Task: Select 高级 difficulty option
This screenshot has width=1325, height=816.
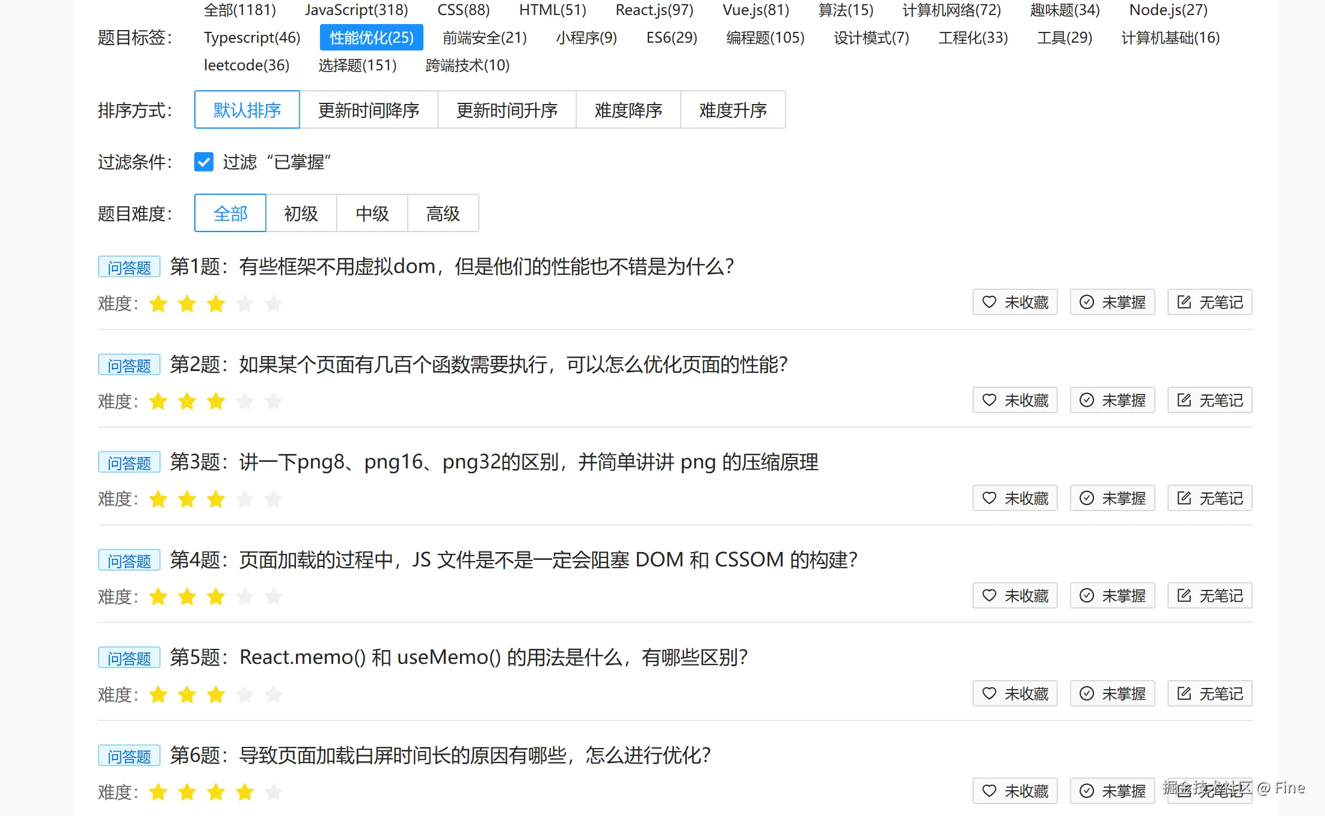Action: [x=443, y=213]
